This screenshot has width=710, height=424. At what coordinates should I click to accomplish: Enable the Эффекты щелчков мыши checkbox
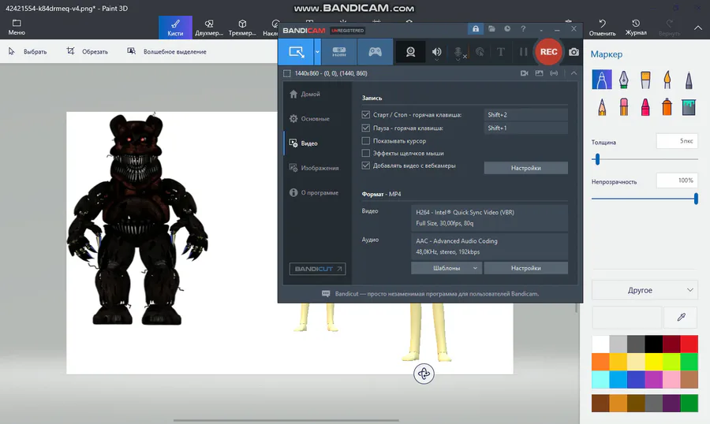click(x=366, y=153)
